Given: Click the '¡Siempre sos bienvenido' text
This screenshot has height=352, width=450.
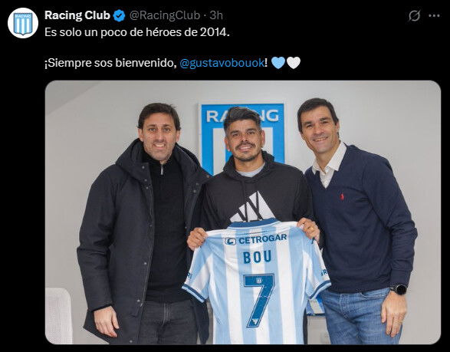Looking at the screenshot, I should (x=109, y=63).
